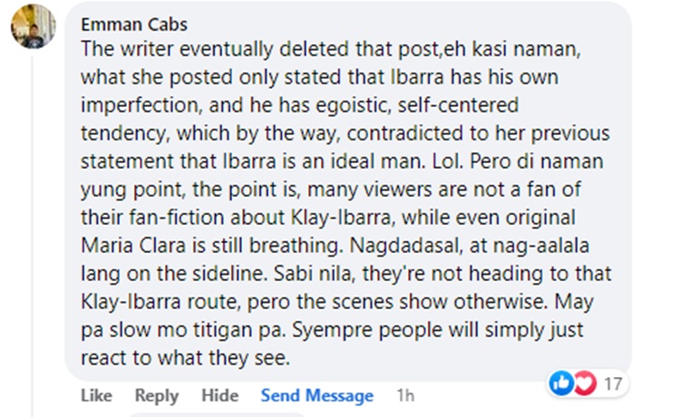680x417 pixels.
Task: Click the "Nagdadasal, at nag-aalala" phrase
Action: point(470,246)
